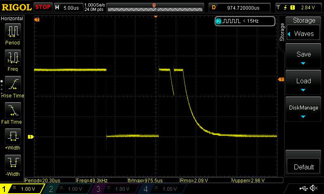This screenshot has height=194, width=324.
Task: Select the Rise Time measurement icon
Action: [x=13, y=84]
